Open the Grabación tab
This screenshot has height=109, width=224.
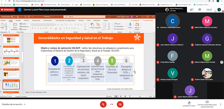[97, 20]
